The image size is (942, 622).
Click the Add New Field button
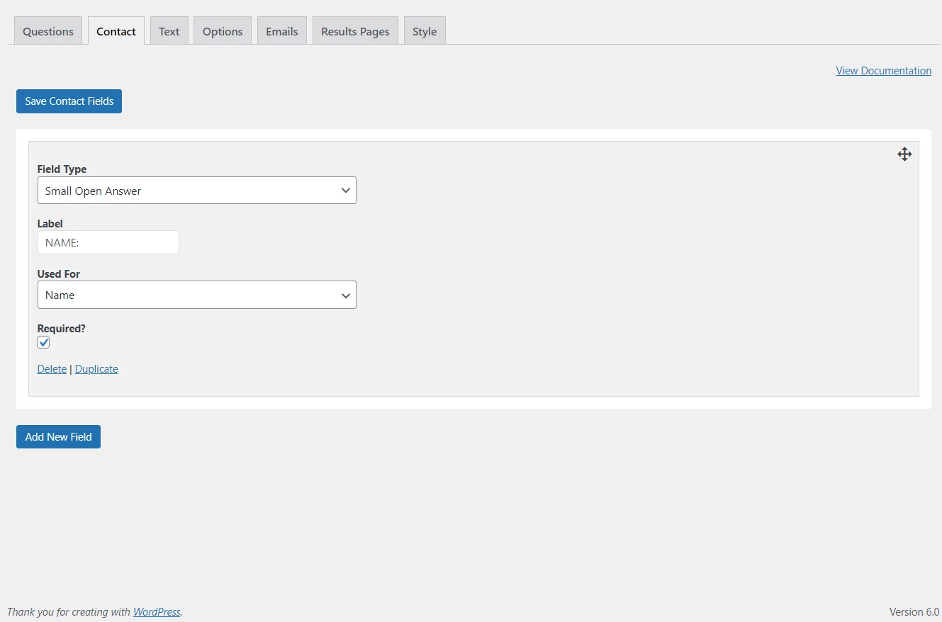(59, 437)
